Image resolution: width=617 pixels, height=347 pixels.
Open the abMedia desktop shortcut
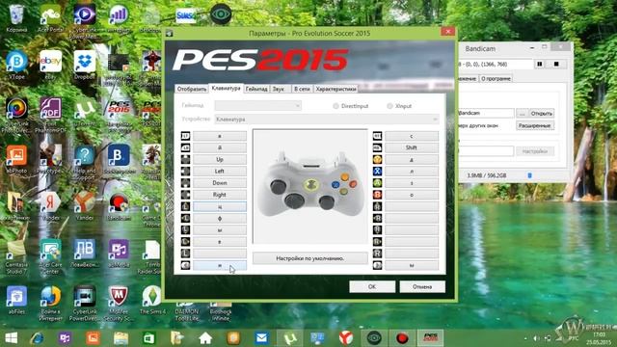pyautogui.click(x=119, y=254)
